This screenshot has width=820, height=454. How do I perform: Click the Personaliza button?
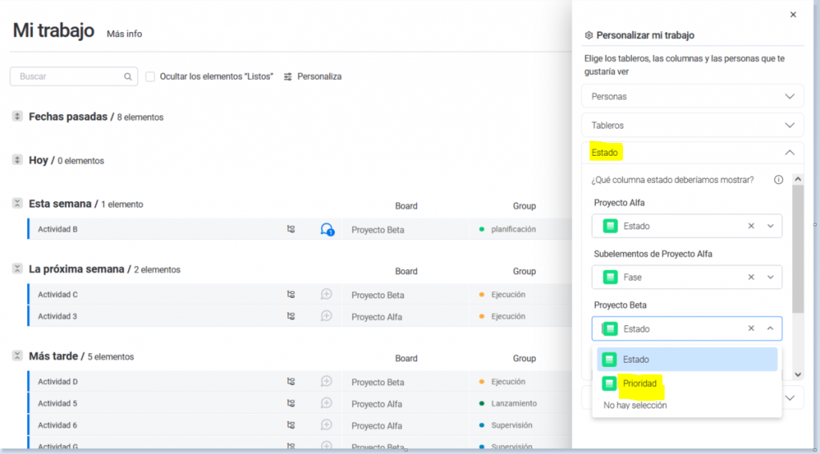[x=312, y=77]
